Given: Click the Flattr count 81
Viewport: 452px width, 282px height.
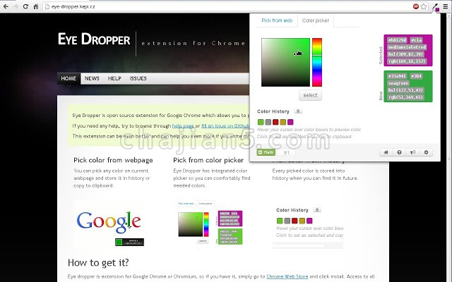Looking at the screenshot, I should 286,152.
